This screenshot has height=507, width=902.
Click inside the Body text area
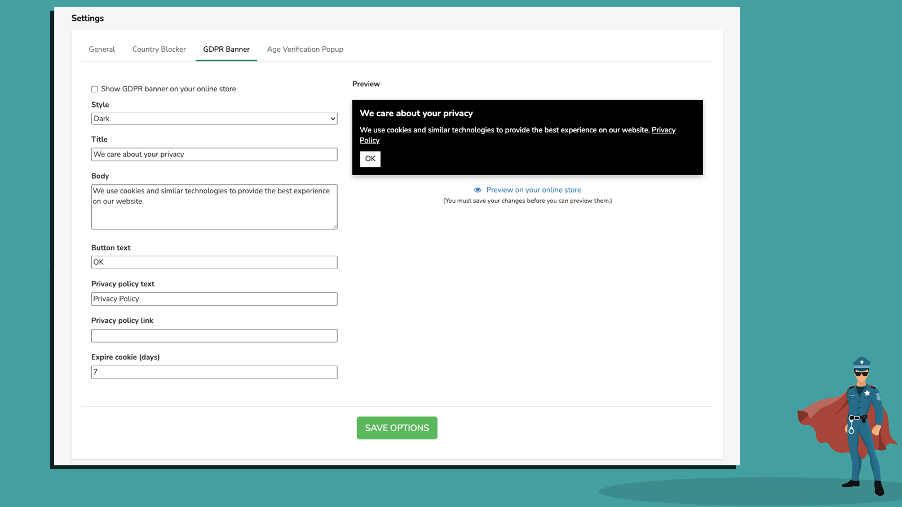click(x=214, y=207)
